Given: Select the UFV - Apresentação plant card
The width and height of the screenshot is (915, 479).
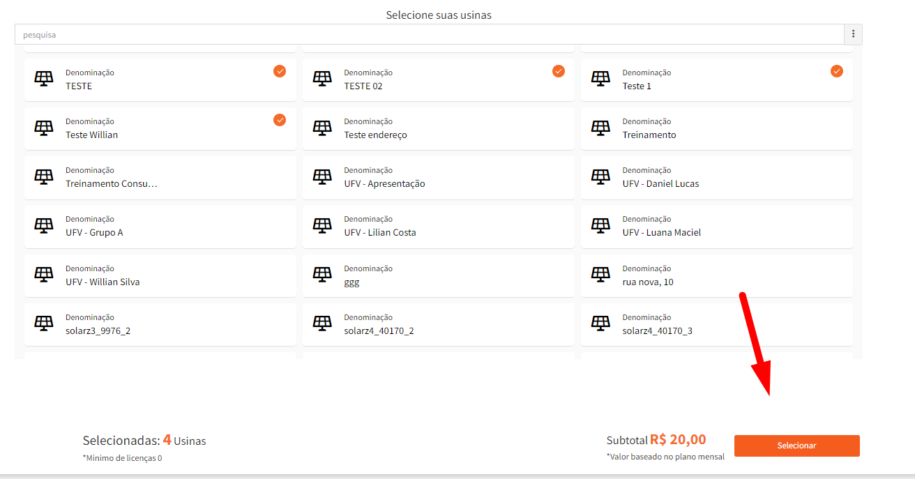Looking at the screenshot, I should tap(438, 178).
